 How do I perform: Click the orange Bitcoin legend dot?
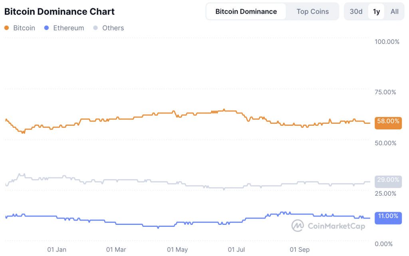(x=6, y=28)
